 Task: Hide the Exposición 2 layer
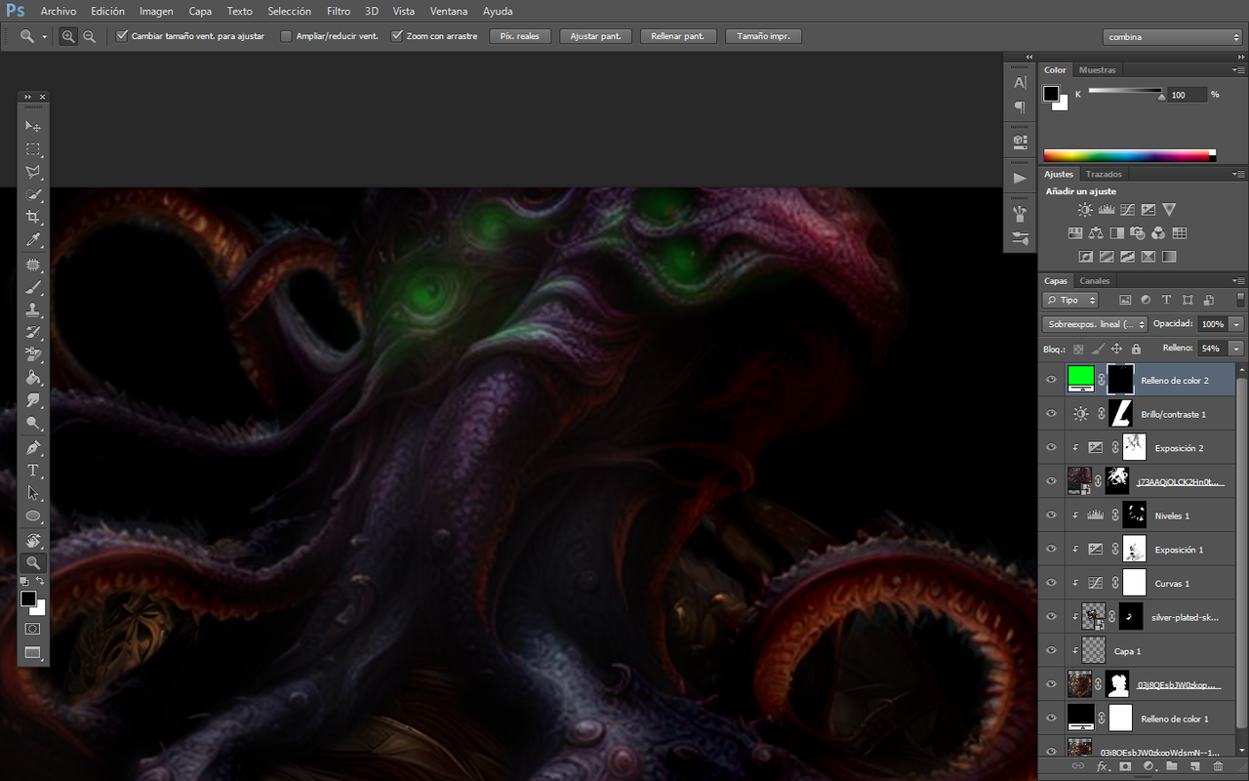click(1051, 447)
